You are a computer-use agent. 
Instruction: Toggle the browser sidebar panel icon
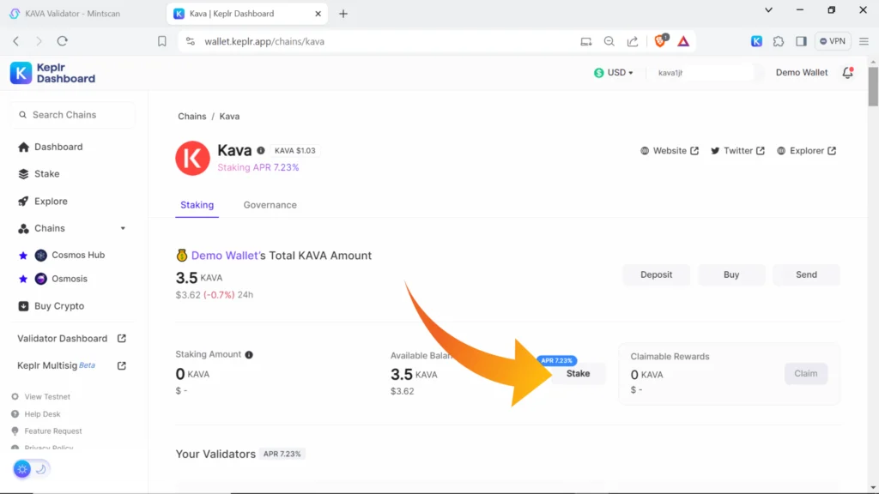pyautogui.click(x=801, y=41)
